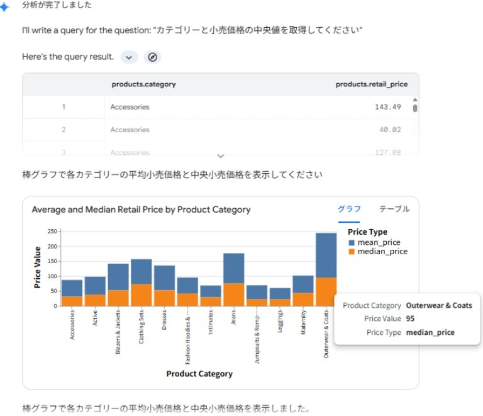Image resolution: width=483 pixels, height=416 pixels.
Task: Sort by products.retail_price column header
Action: (x=372, y=84)
